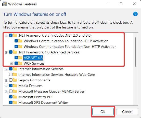Click the folder icon beside WCF Services
Image resolution: width=141 pixels, height=118 pixels.
pyautogui.click(x=20, y=63)
